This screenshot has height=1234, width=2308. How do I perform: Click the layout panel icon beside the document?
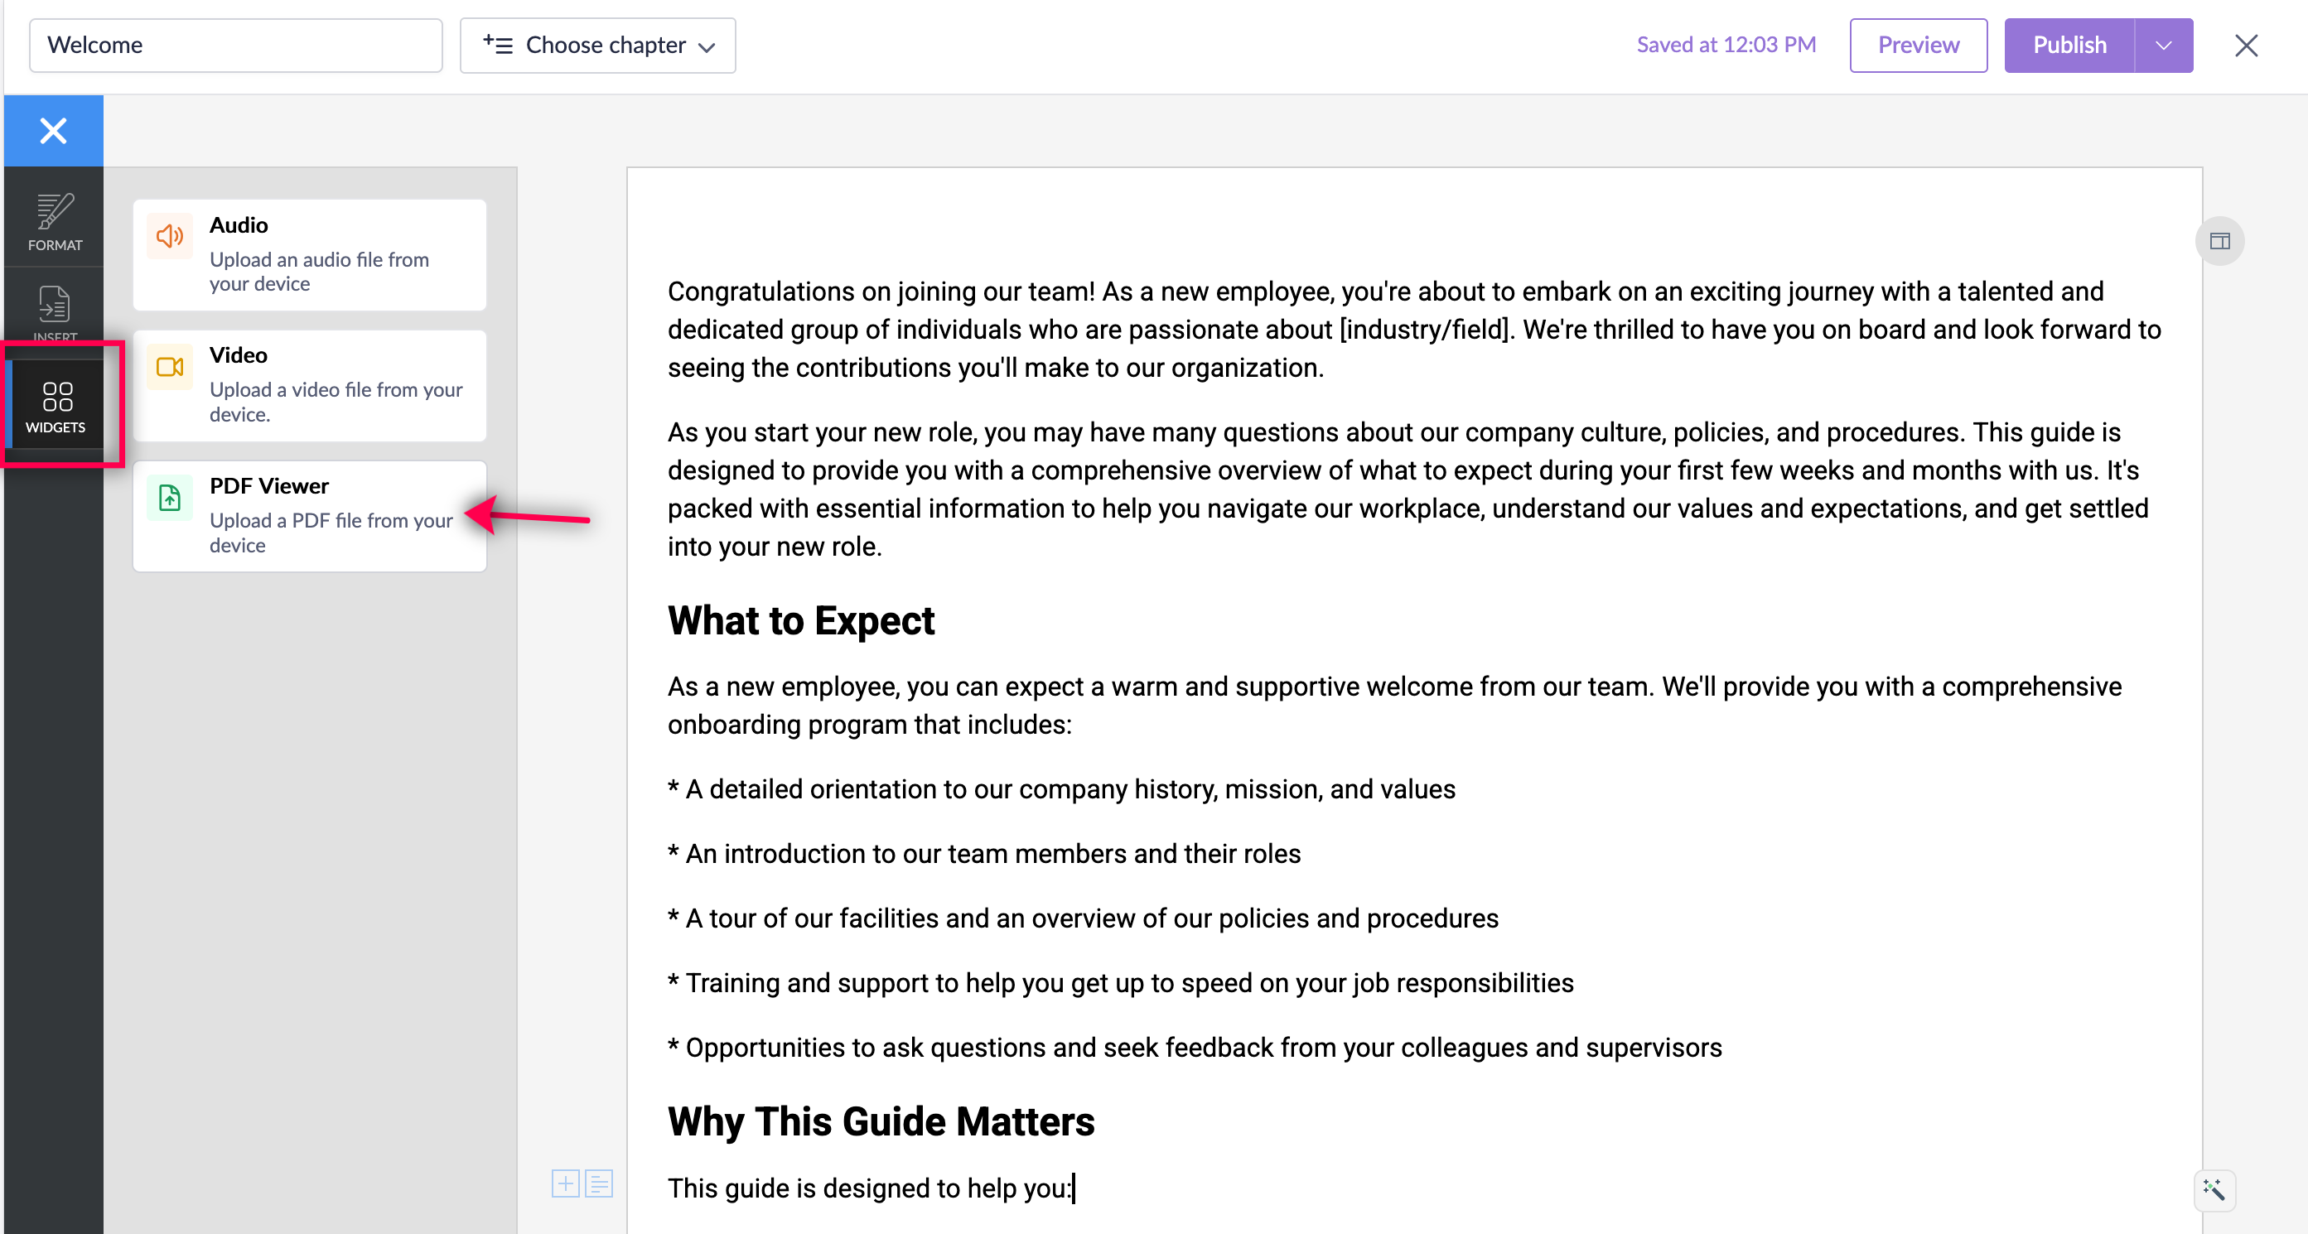[2219, 241]
